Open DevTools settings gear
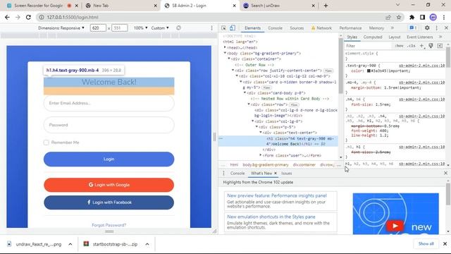Image resolution: width=451 pixels, height=254 pixels. coord(427,28)
